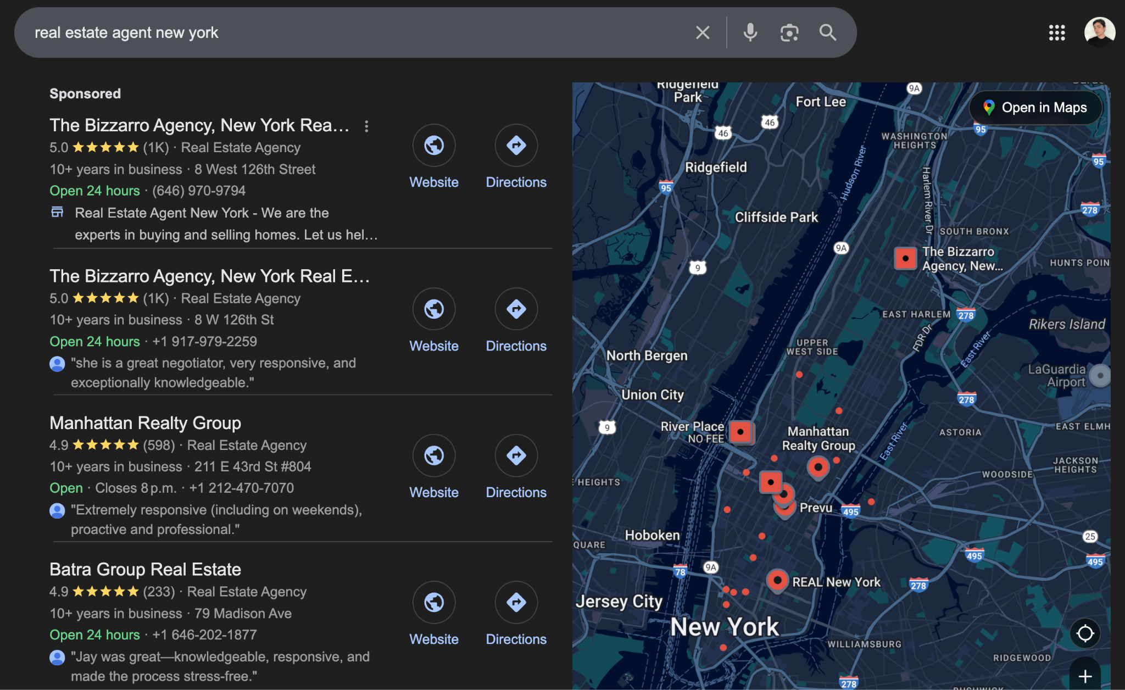
Task: Click Website icon for Batra Group
Action: pos(434,603)
